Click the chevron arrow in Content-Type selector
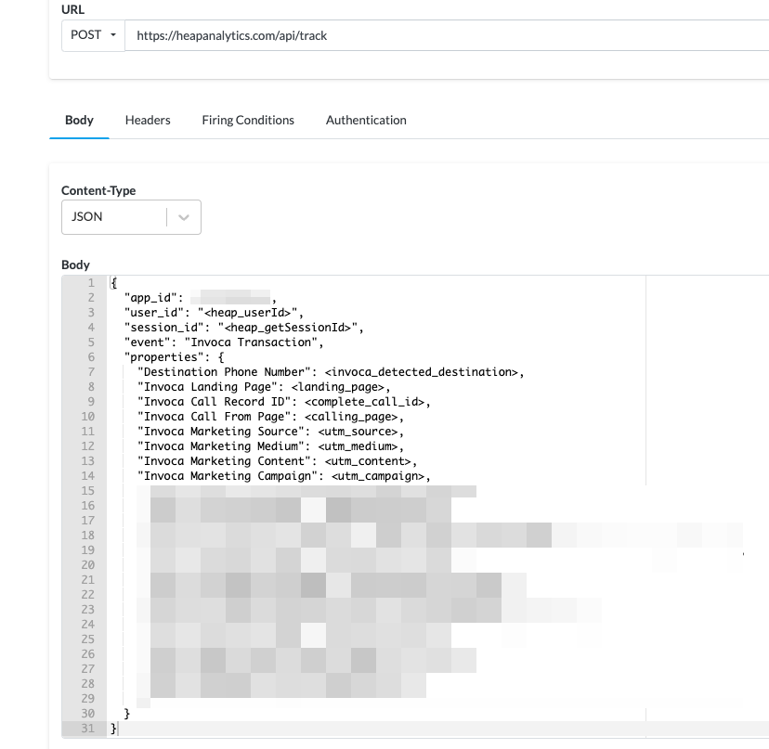 click(x=184, y=217)
